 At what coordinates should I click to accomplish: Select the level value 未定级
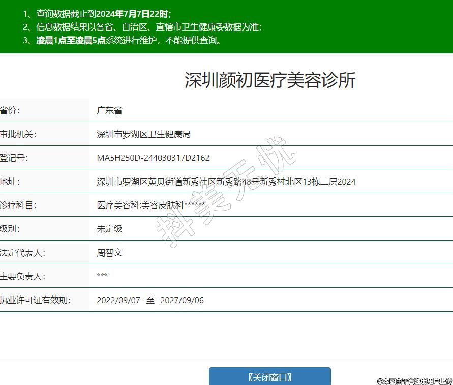click(x=109, y=229)
